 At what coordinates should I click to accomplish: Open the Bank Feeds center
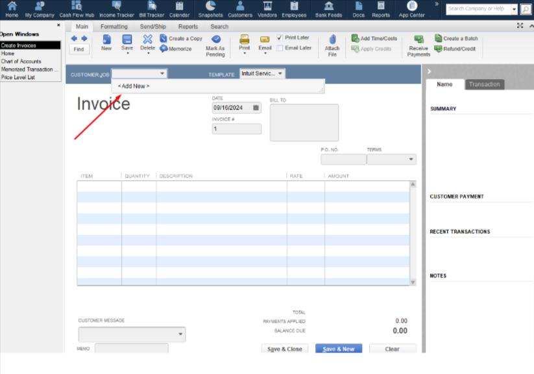pos(328,8)
